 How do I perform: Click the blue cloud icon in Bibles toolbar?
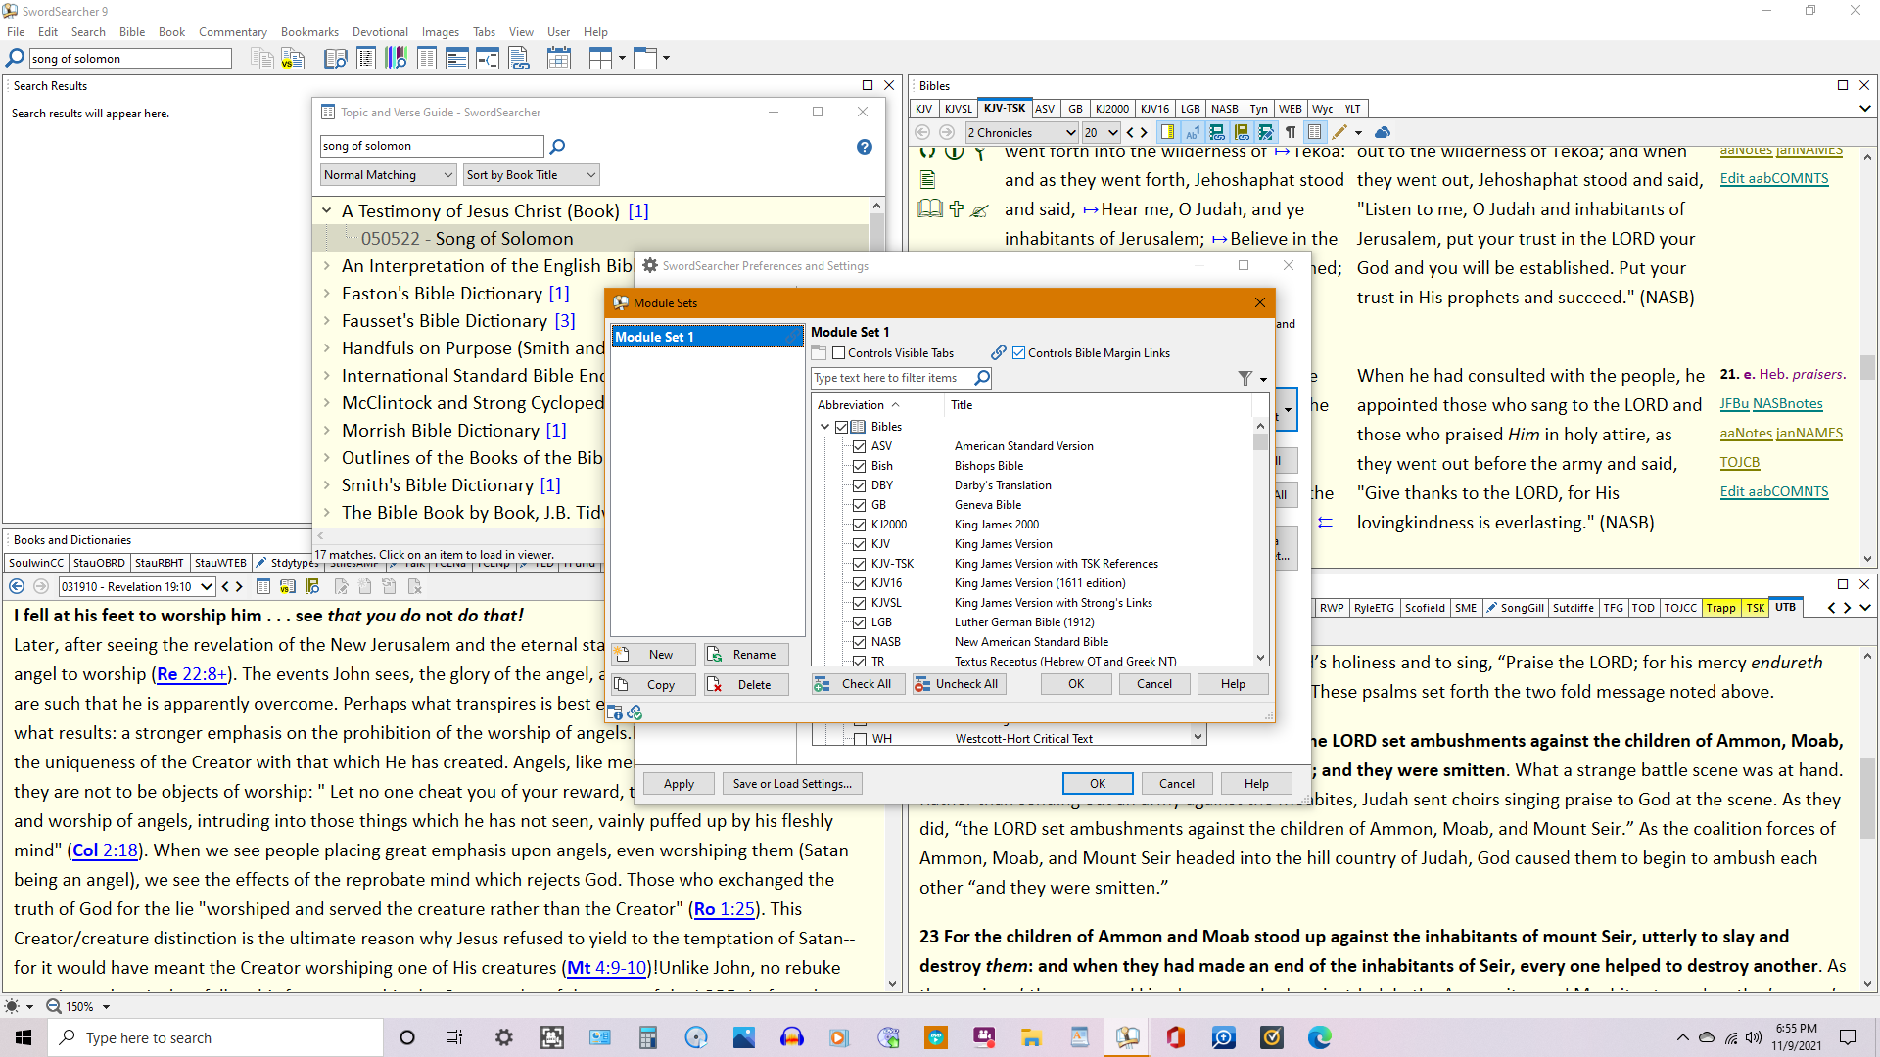coord(1383,132)
